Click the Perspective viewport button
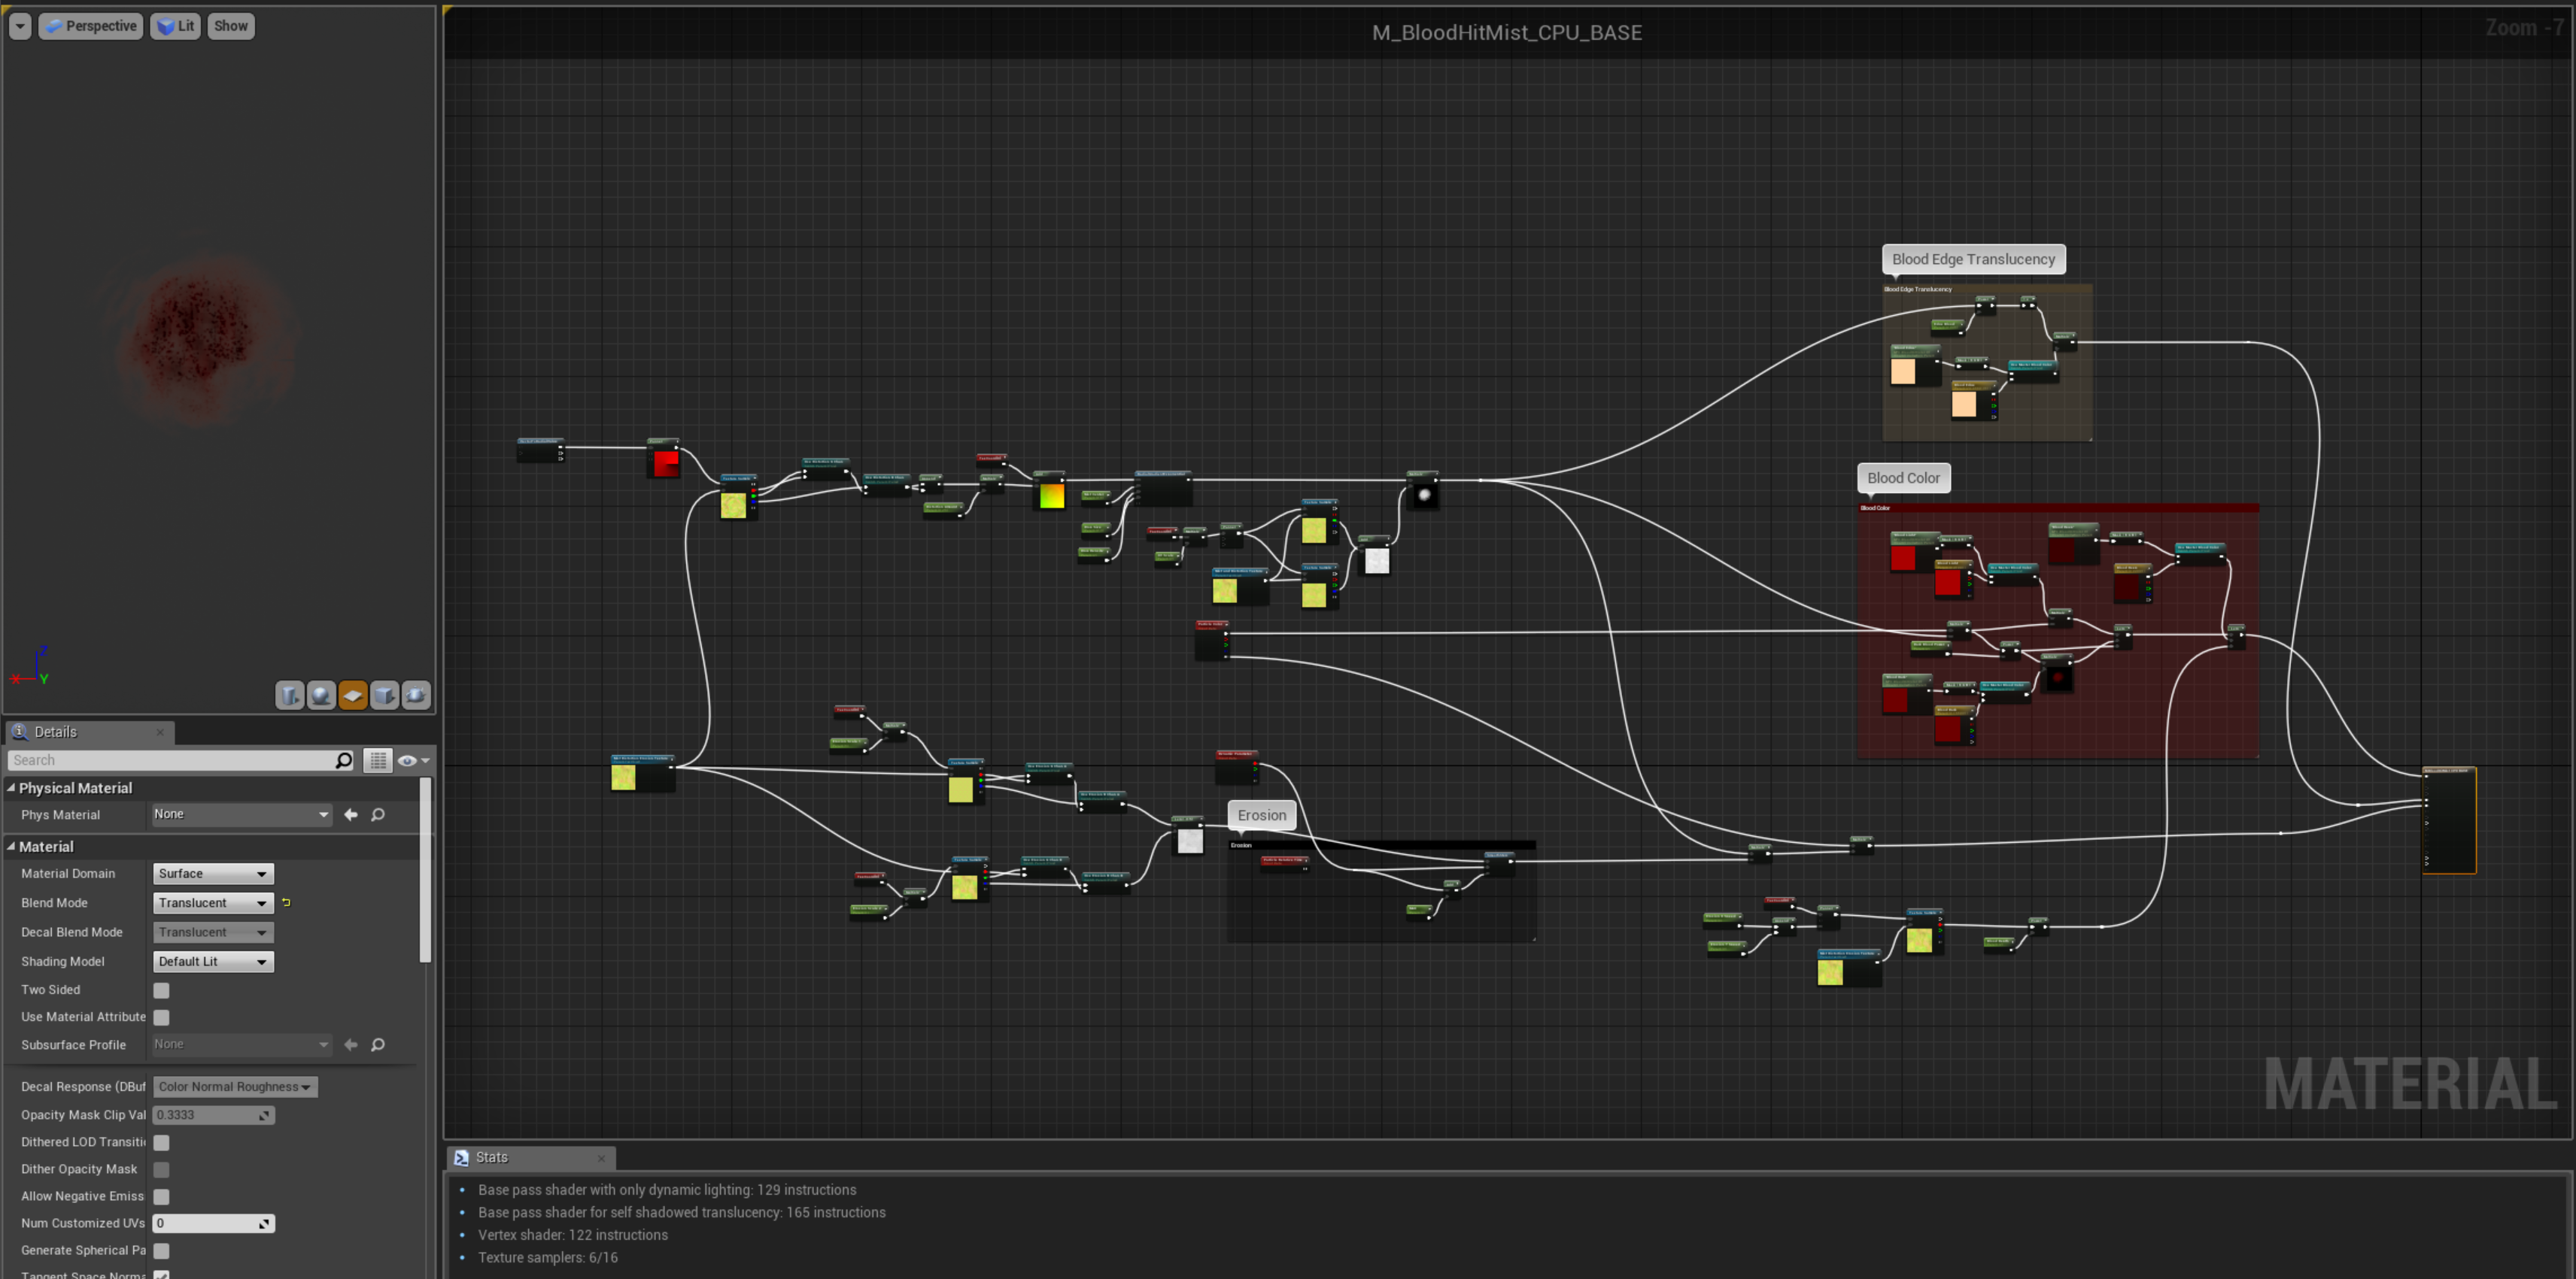The image size is (2576, 1279). [x=91, y=26]
